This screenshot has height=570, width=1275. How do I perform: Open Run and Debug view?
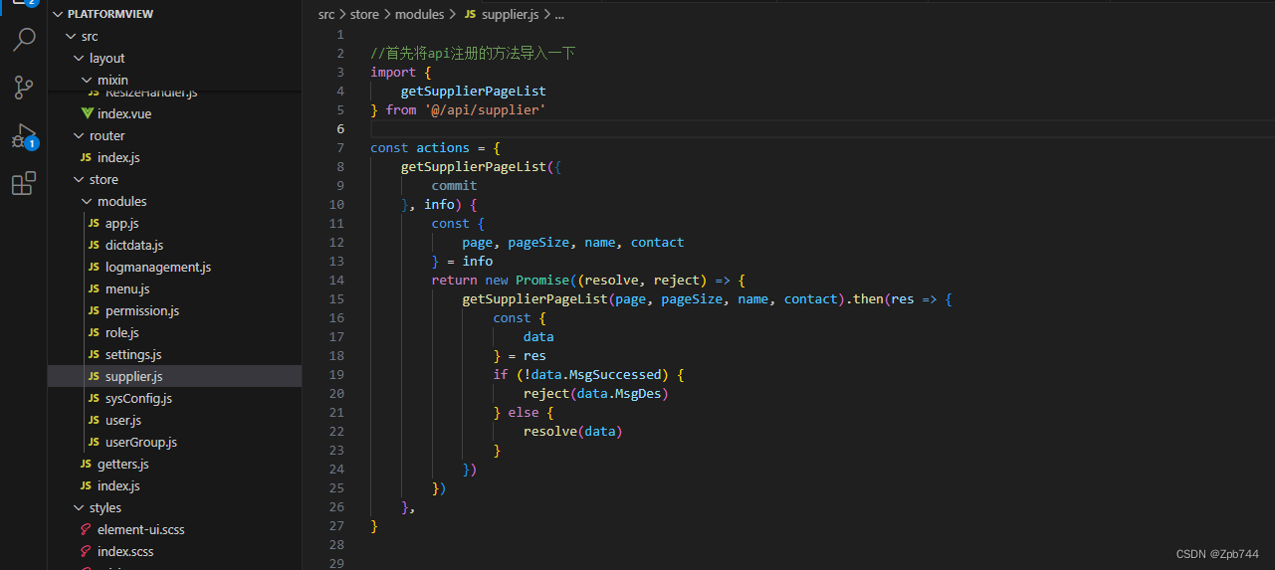(24, 135)
